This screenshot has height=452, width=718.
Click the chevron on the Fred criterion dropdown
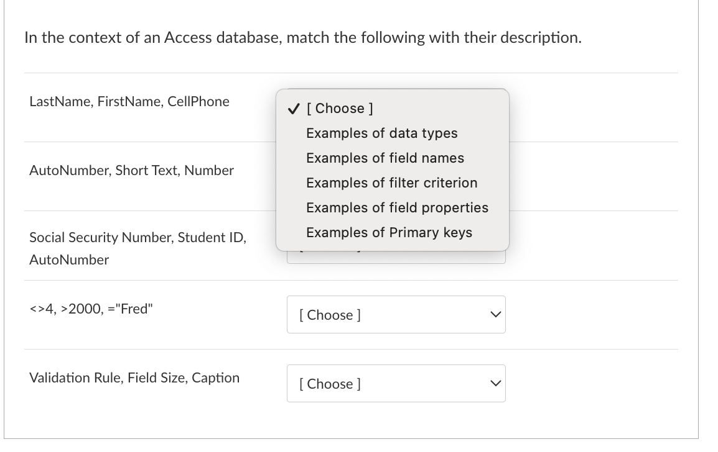(x=495, y=314)
